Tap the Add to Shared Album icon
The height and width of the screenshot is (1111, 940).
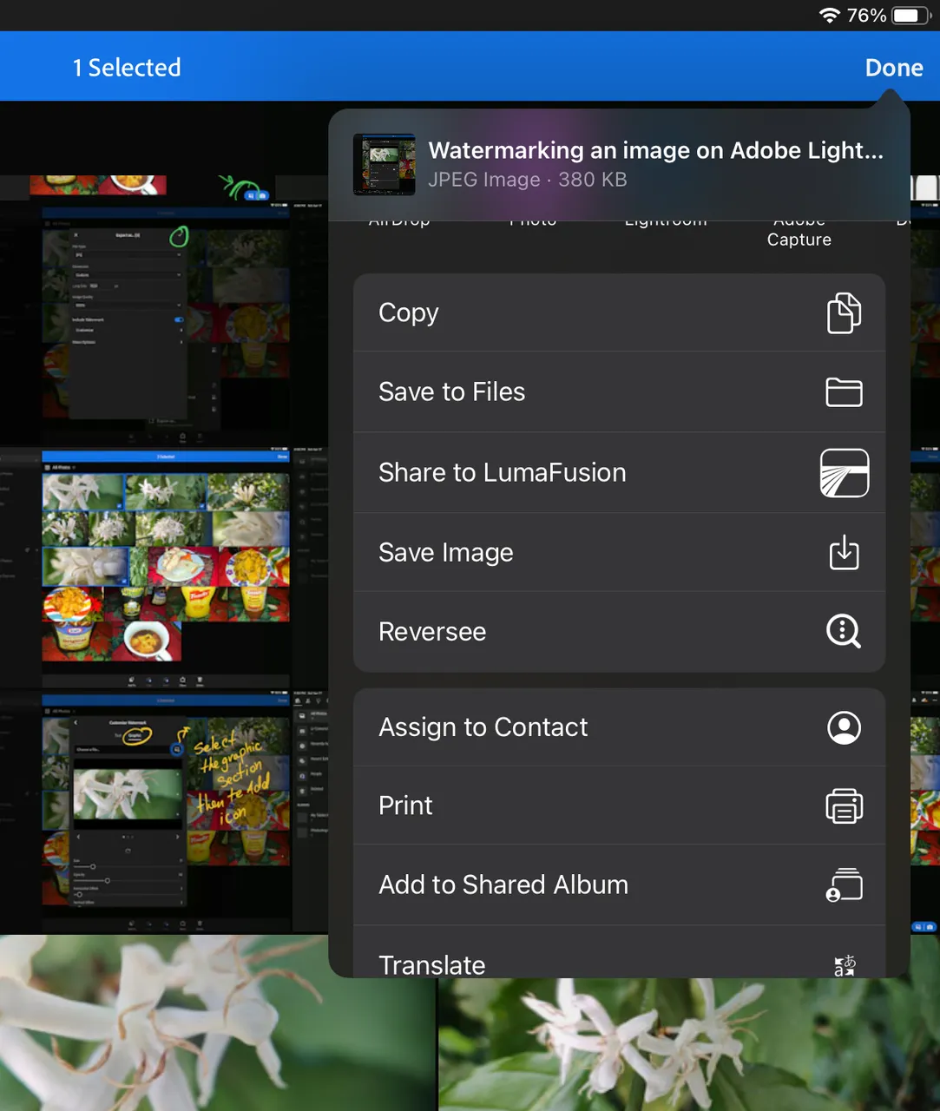(x=844, y=884)
